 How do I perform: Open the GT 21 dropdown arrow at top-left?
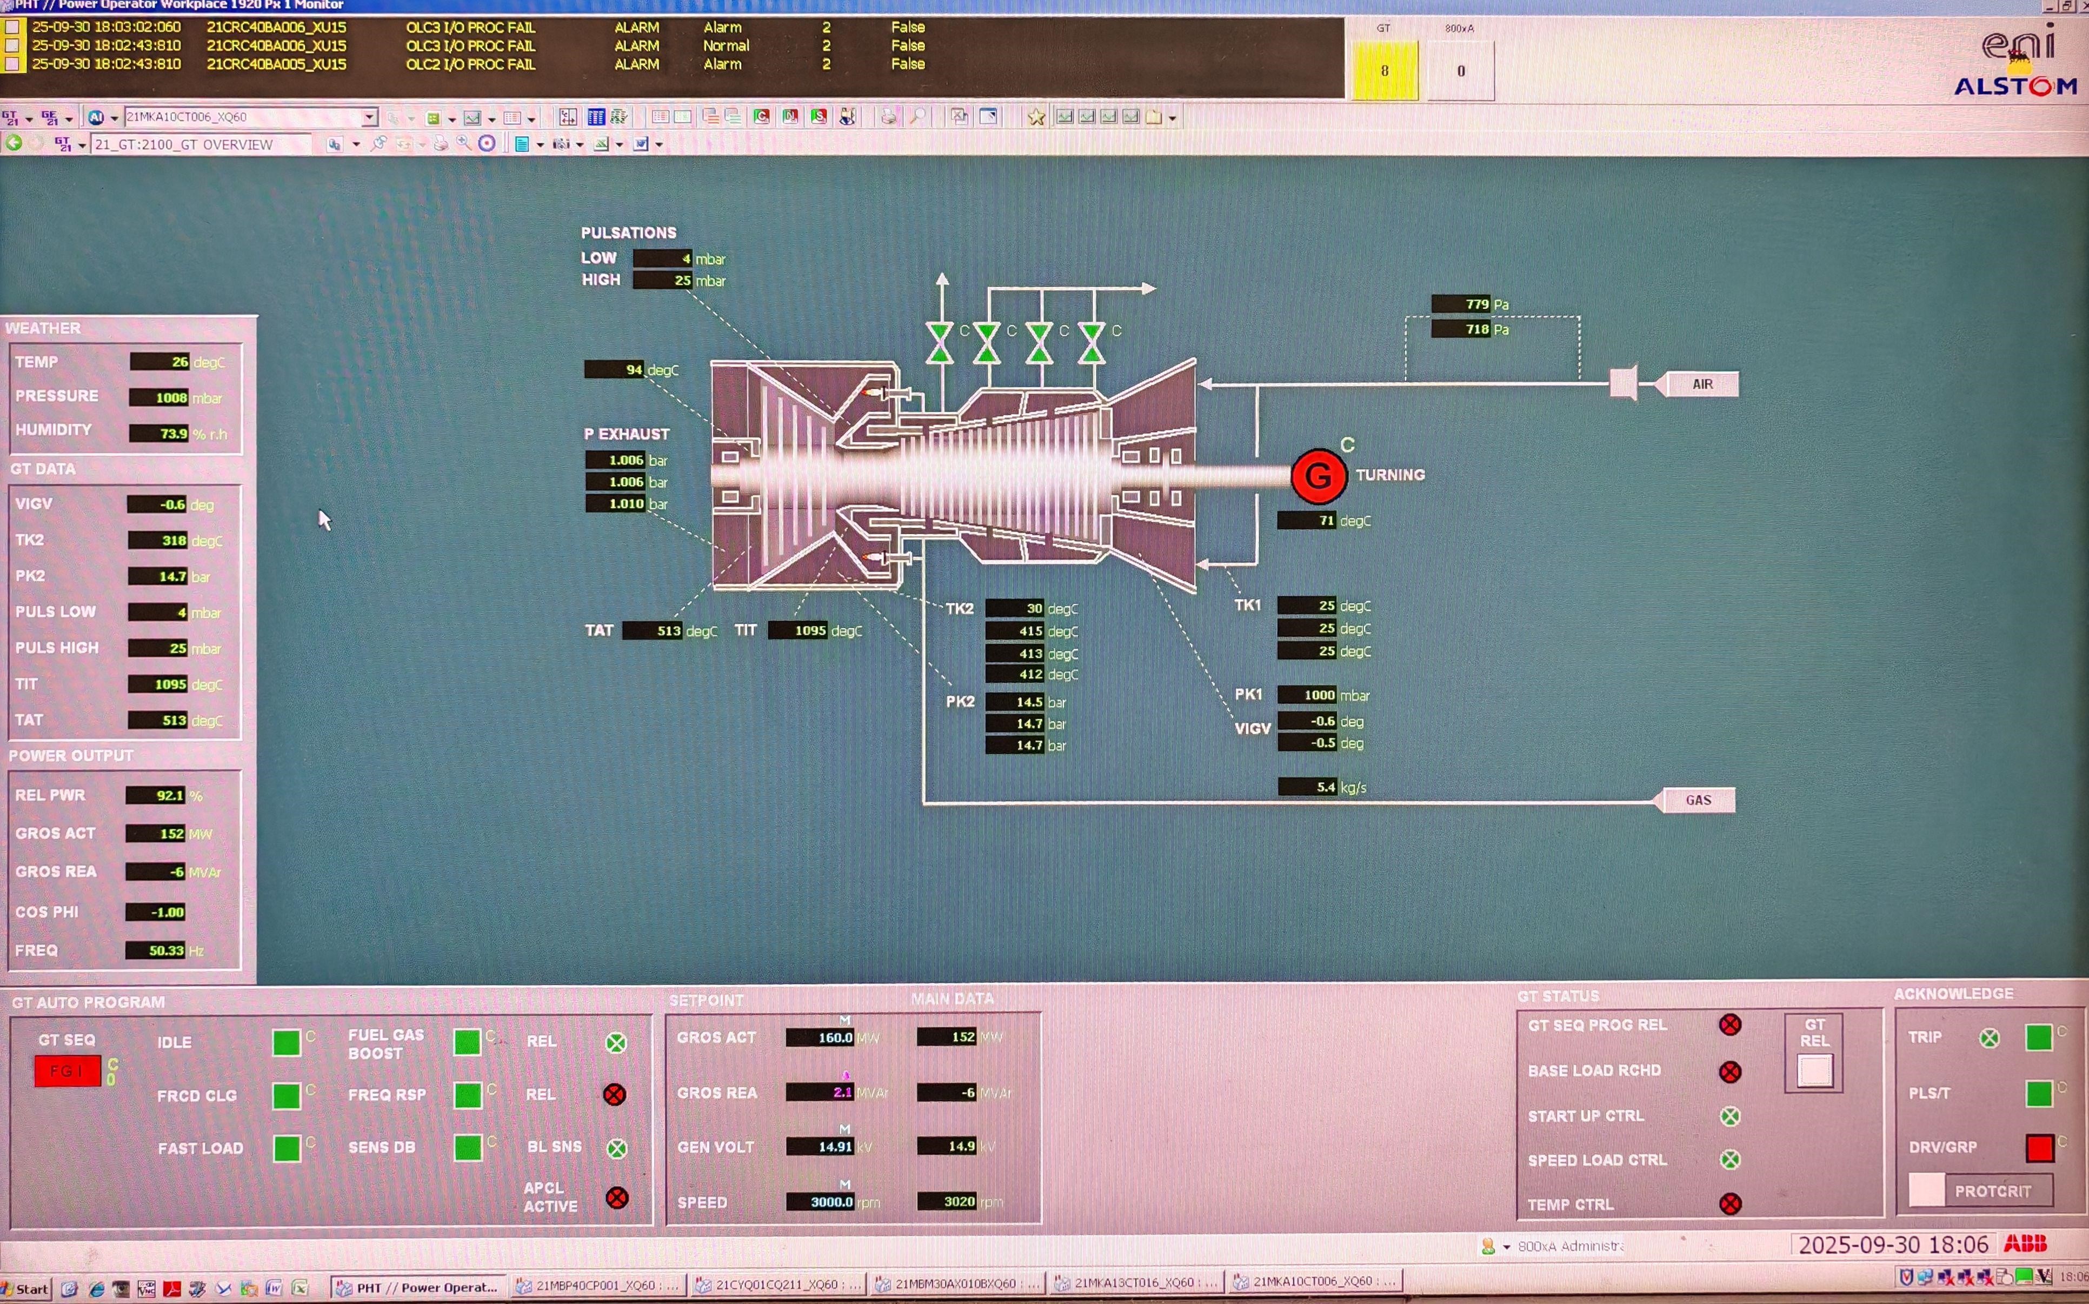[x=29, y=118]
